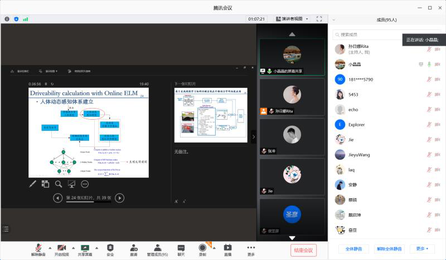The image size is (446, 260).
Task: Turn on camera with 开启视频
Action: coord(61,247)
